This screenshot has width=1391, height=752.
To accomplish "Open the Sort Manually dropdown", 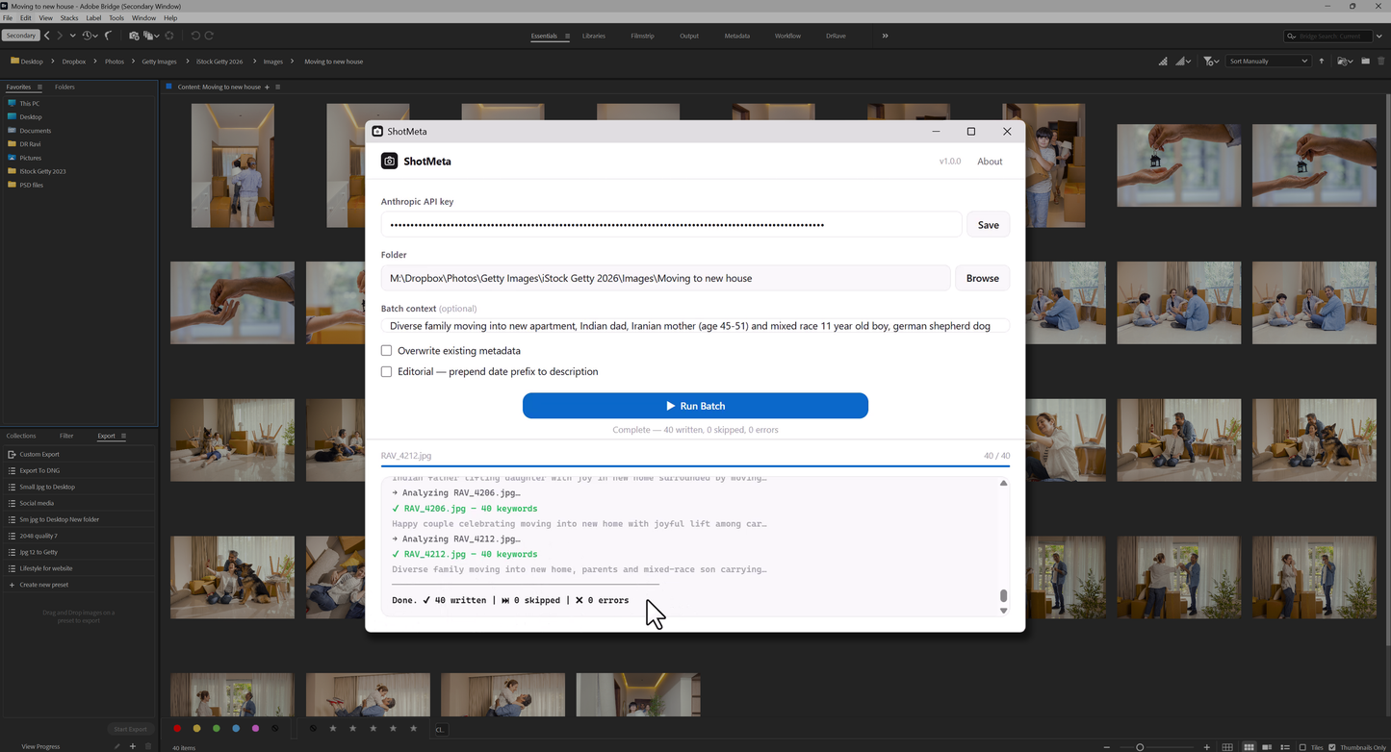I will pyautogui.click(x=1268, y=62).
